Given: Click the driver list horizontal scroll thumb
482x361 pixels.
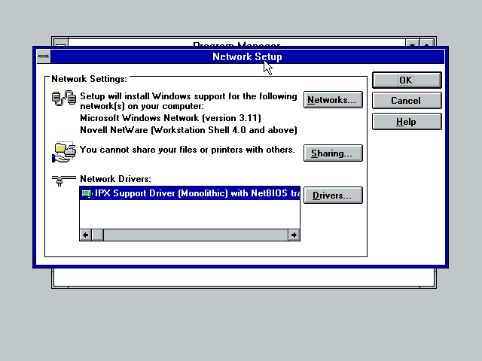Looking at the screenshot, I should [x=98, y=235].
